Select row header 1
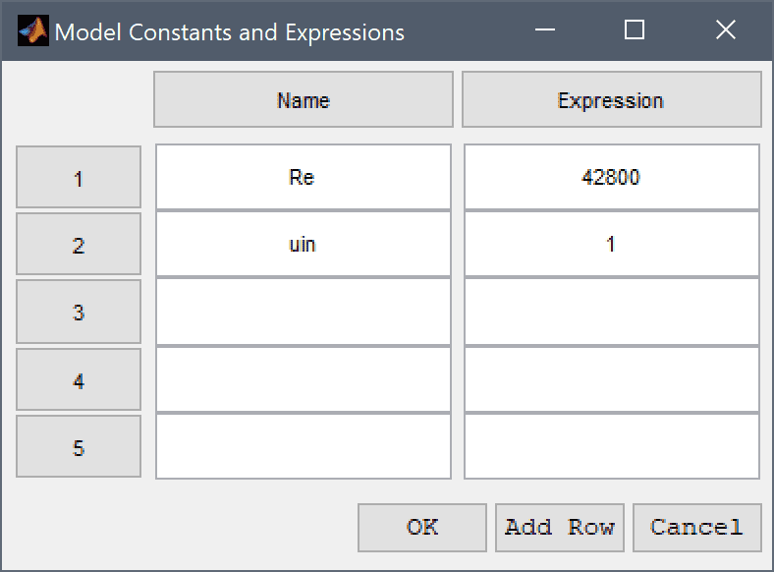Viewport: 774px width, 572px height. point(79,177)
